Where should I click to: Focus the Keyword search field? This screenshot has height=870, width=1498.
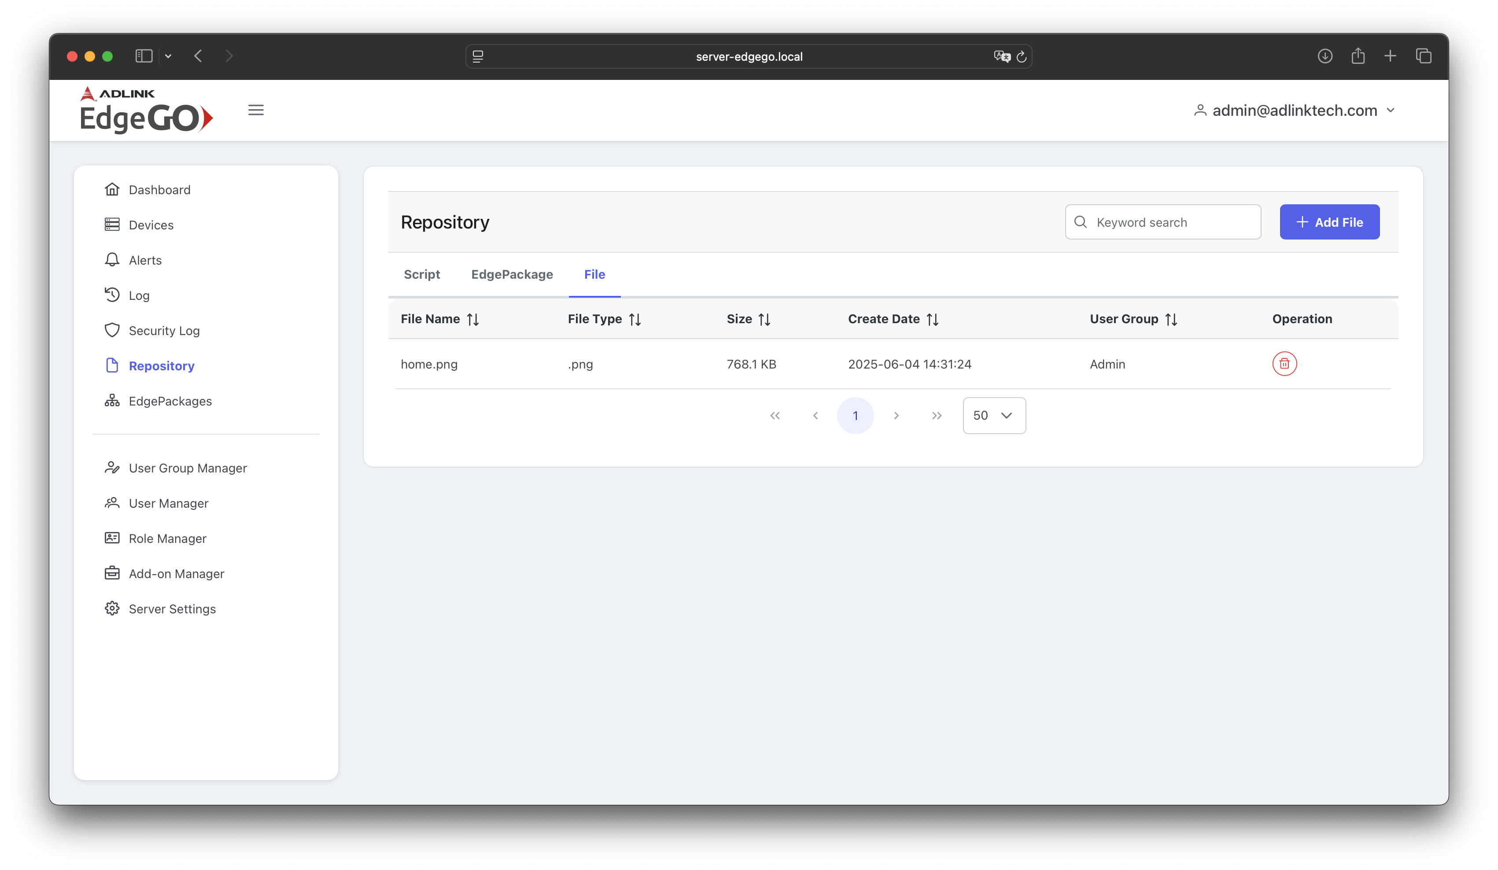[1163, 222]
